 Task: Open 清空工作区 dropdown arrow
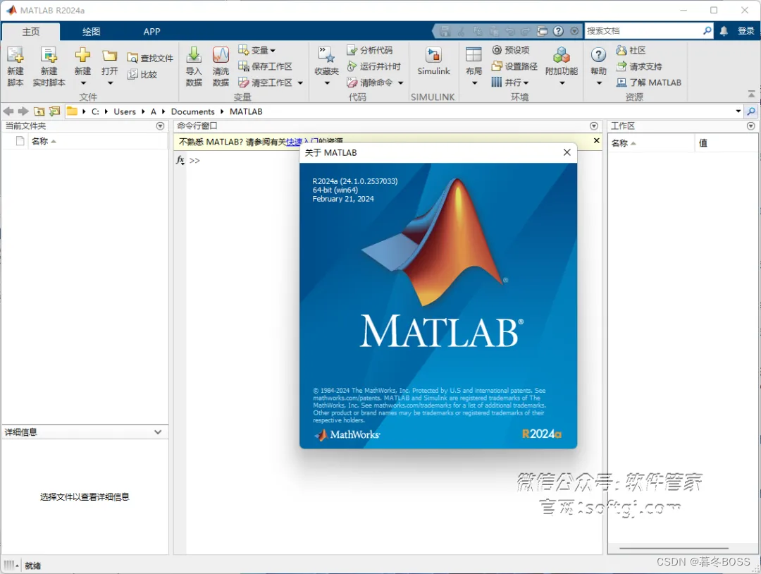tap(300, 83)
